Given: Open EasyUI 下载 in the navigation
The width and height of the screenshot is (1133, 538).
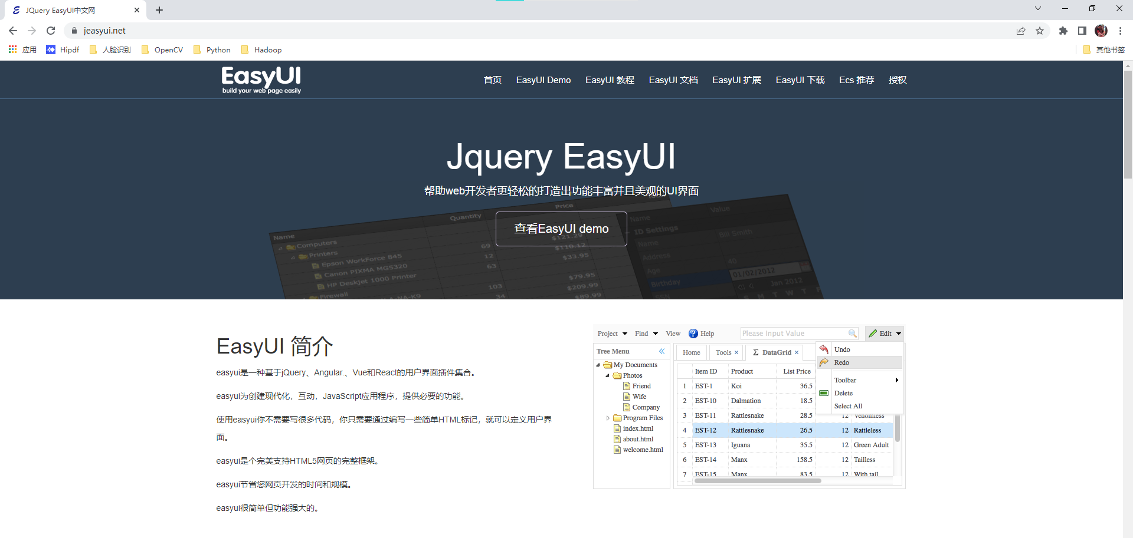Looking at the screenshot, I should [x=800, y=80].
